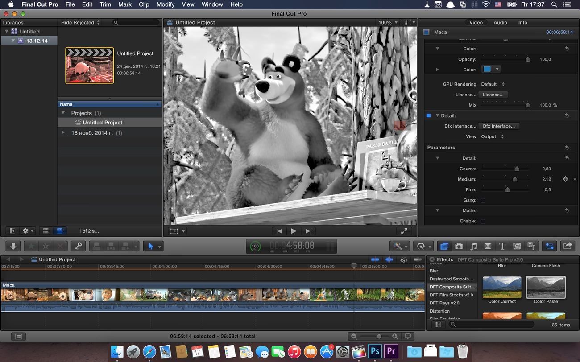Enable the Matte checkbox

click(483, 221)
